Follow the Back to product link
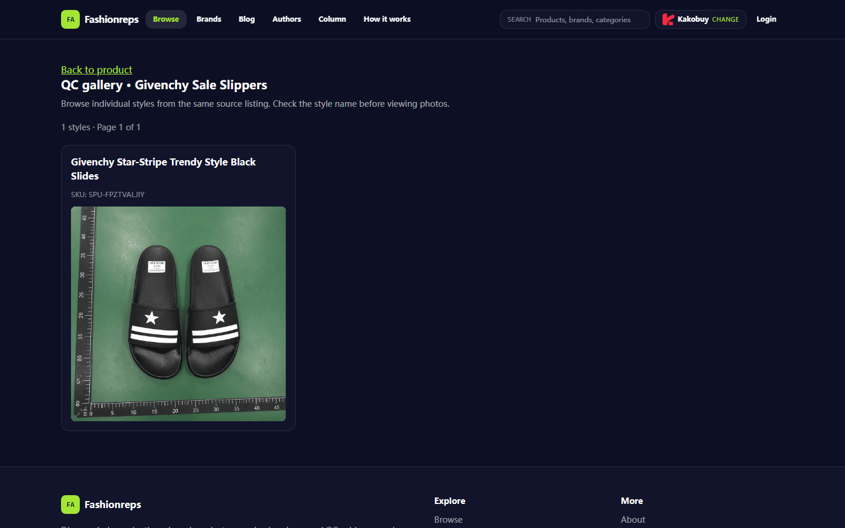The image size is (845, 528). coord(97,70)
